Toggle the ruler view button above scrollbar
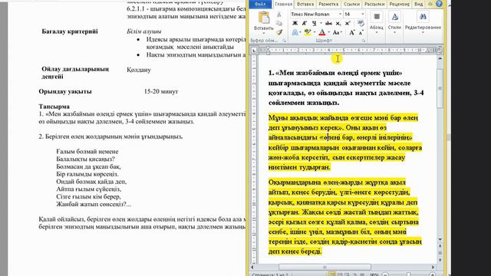 tap(440, 51)
